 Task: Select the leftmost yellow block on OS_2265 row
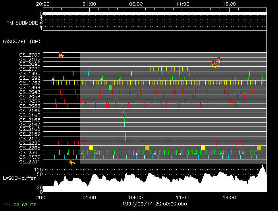click(x=91, y=148)
